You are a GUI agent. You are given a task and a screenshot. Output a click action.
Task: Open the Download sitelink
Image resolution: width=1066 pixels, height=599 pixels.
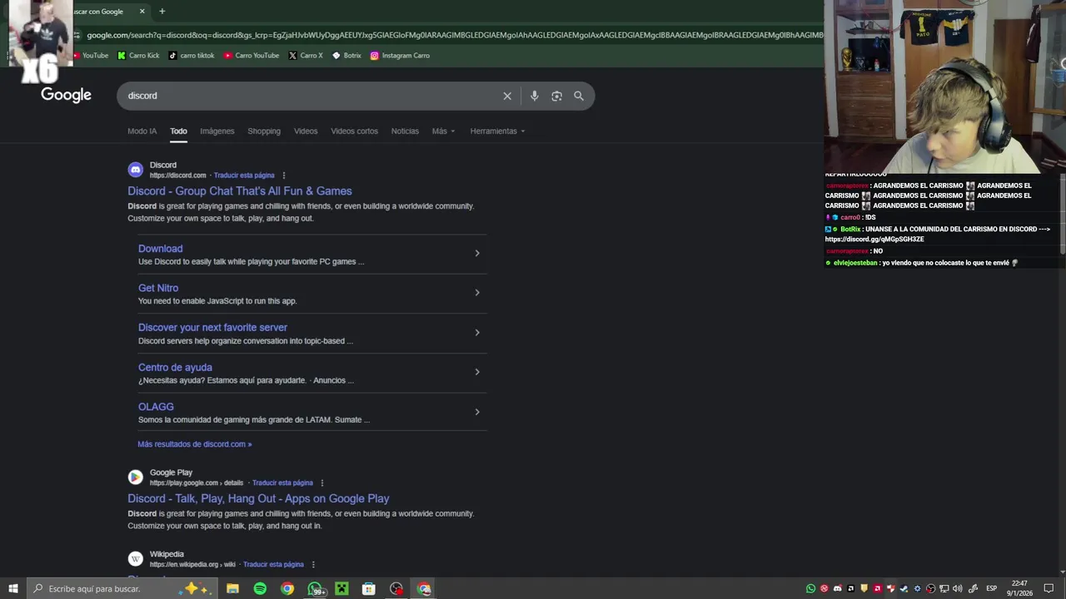coord(160,249)
